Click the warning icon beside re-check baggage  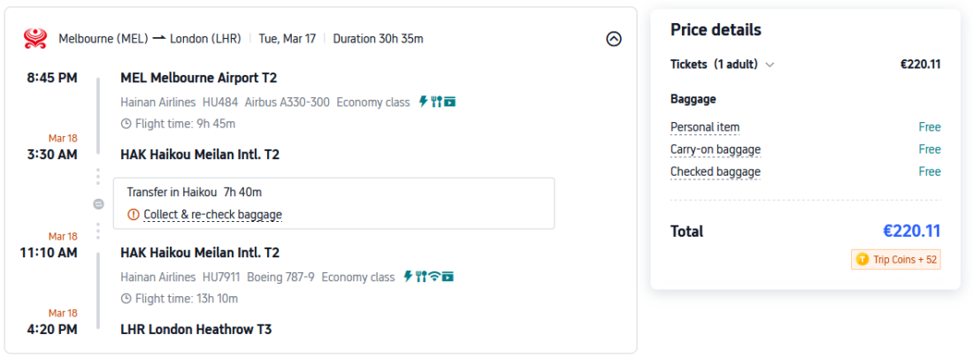[x=134, y=214]
